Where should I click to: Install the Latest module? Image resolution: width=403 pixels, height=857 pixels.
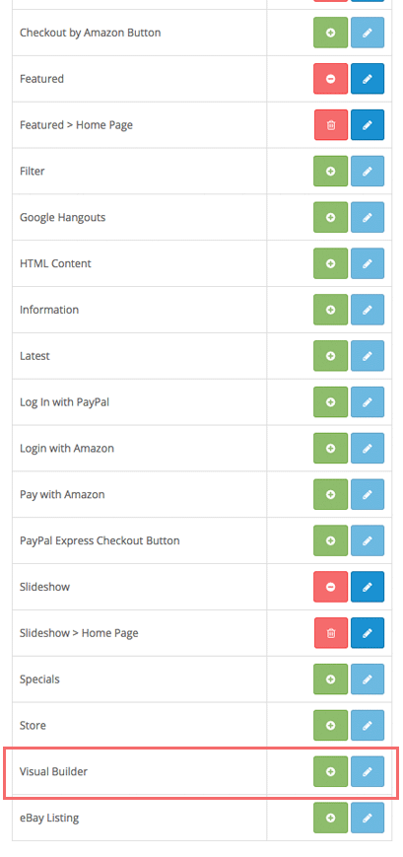click(330, 356)
